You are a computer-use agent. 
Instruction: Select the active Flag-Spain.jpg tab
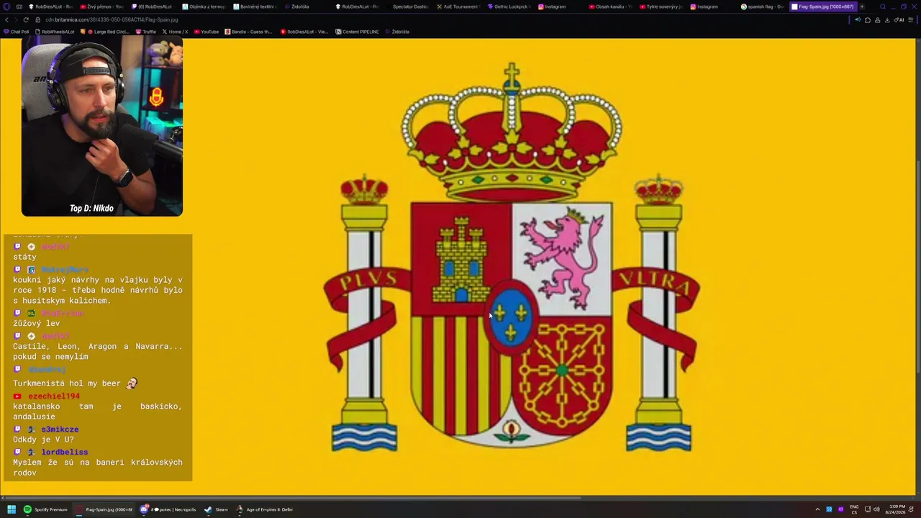[823, 6]
